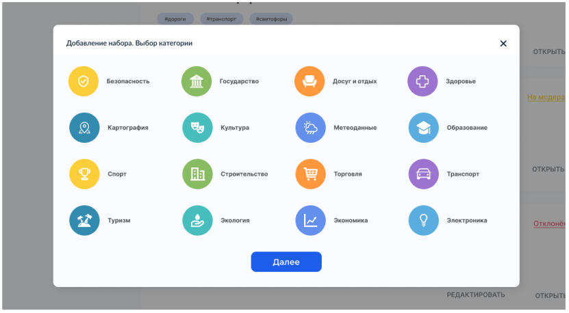Select the Образование graduation cap icon
Viewport: 569px width, 313px height.
(x=422, y=128)
